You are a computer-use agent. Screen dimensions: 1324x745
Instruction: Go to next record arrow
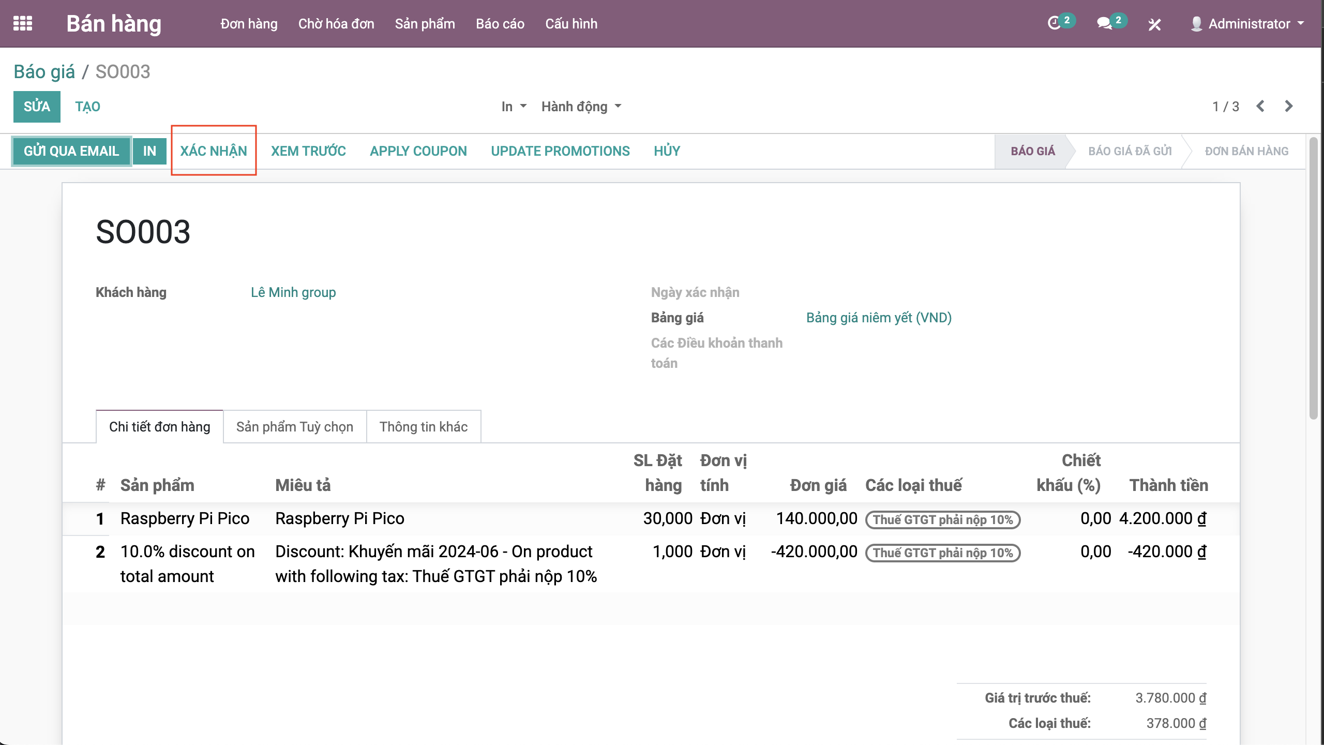1289,106
